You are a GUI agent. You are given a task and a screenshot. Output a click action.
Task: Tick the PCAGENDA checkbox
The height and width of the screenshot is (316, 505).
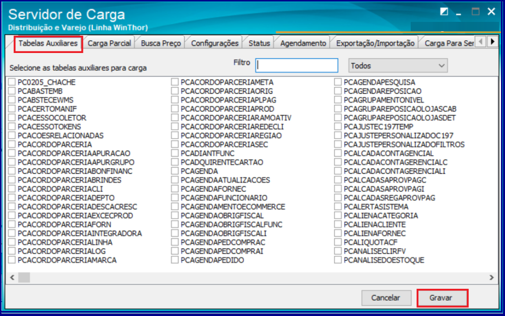pyautogui.click(x=175, y=171)
